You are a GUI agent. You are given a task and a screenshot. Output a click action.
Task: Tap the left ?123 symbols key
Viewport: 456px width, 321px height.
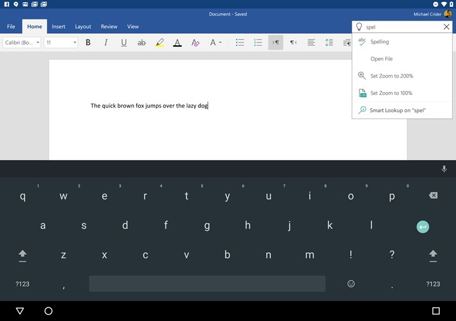tap(23, 284)
